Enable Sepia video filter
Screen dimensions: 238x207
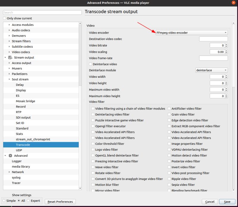pos(169,185)
